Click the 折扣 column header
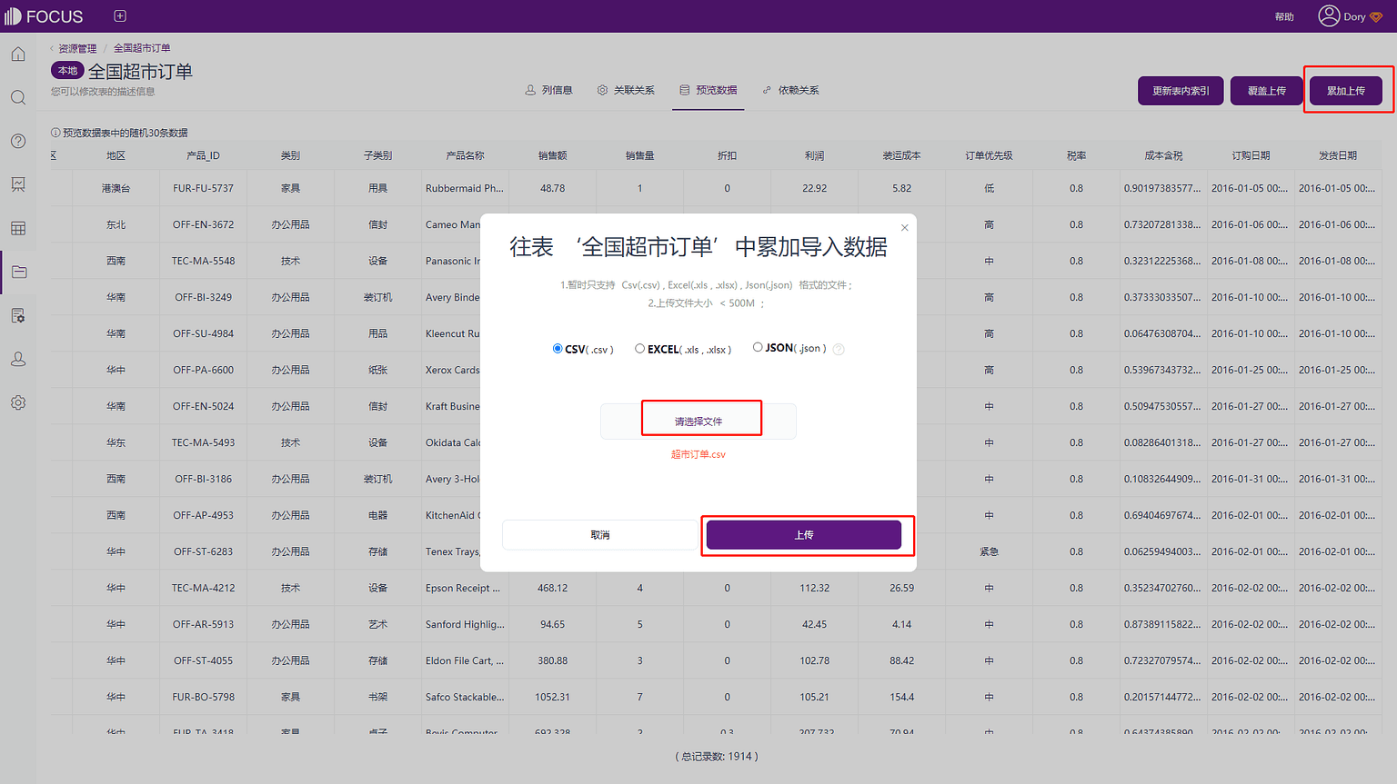This screenshot has width=1397, height=784. pos(728,155)
